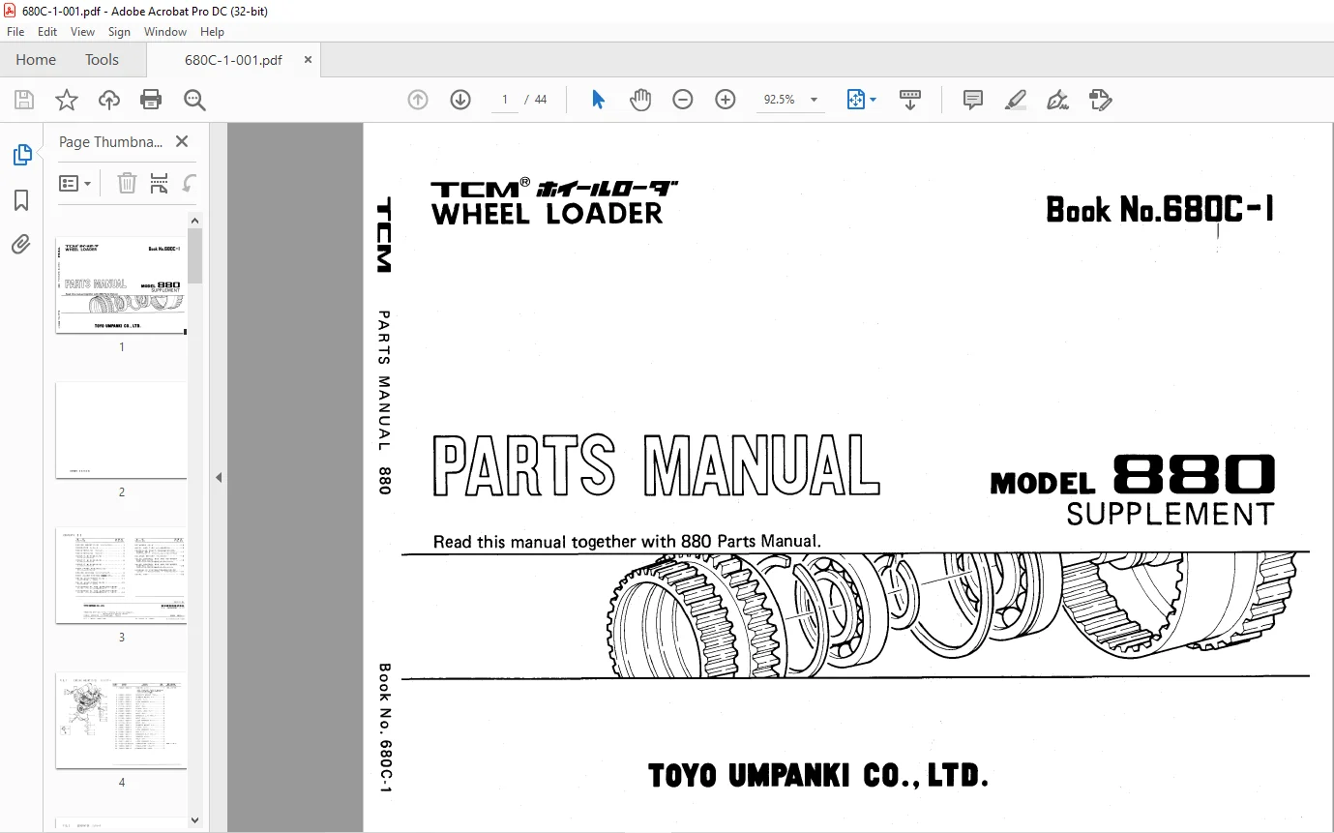Screen dimensions: 1334x833
Task: Open the thumbnails options dropdown menu
Action: [x=75, y=183]
